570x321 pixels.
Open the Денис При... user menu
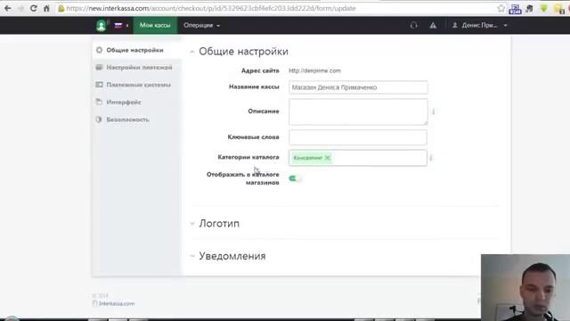479,25
